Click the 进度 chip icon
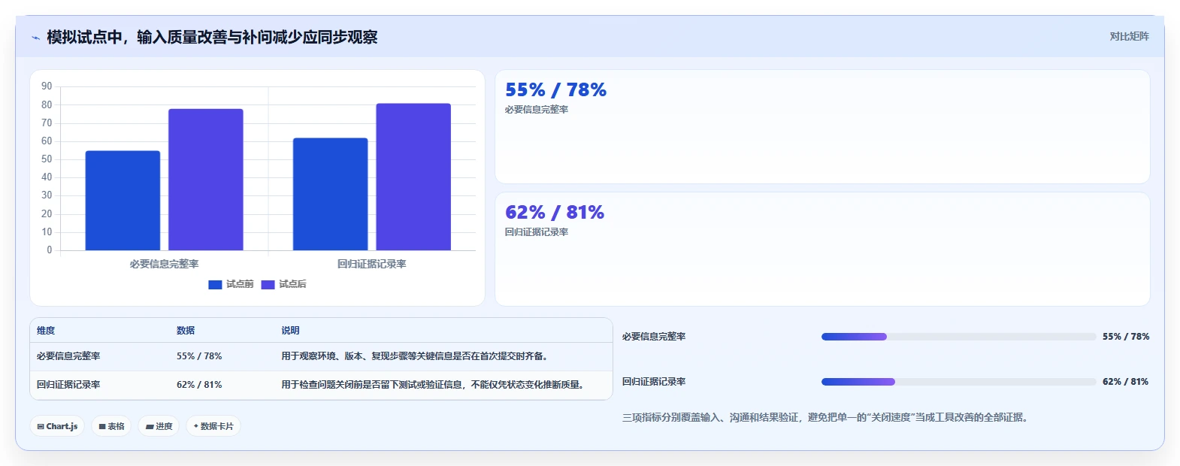Screen dimensions: 1180x466 point(150,426)
